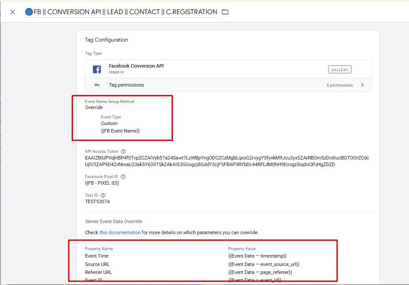Click 'Server Event Data Override' heading
Viewport: 409px width, 285px height.
pyautogui.click(x=114, y=221)
